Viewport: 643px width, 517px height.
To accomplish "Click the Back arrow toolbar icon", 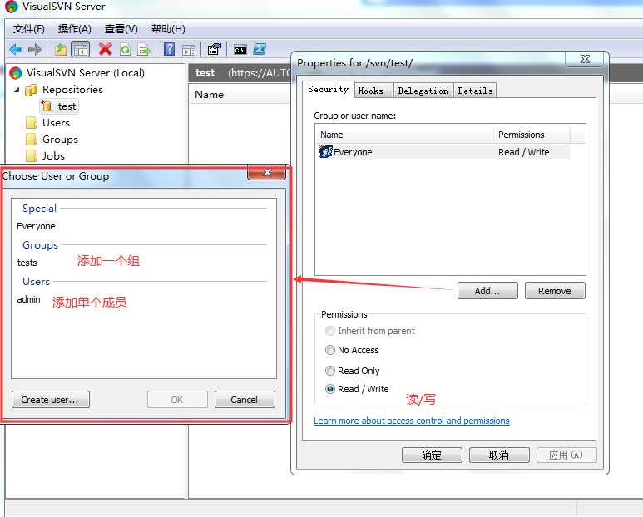I will coord(16,50).
